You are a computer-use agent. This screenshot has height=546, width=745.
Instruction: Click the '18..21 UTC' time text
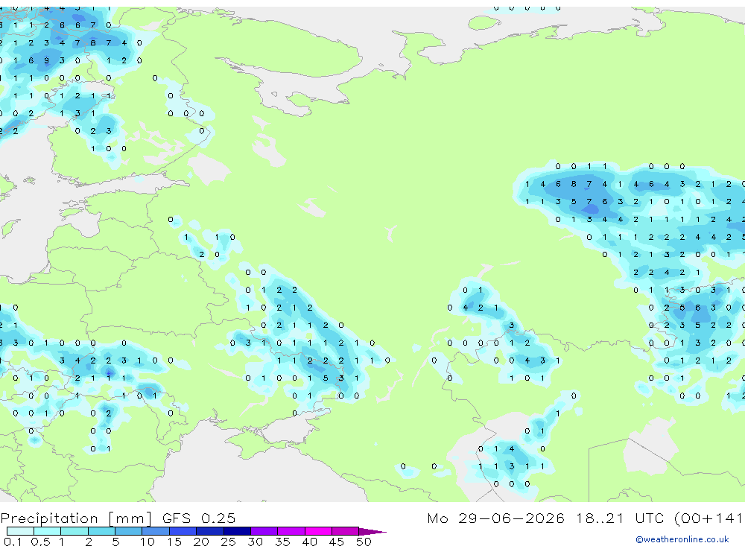click(x=621, y=518)
